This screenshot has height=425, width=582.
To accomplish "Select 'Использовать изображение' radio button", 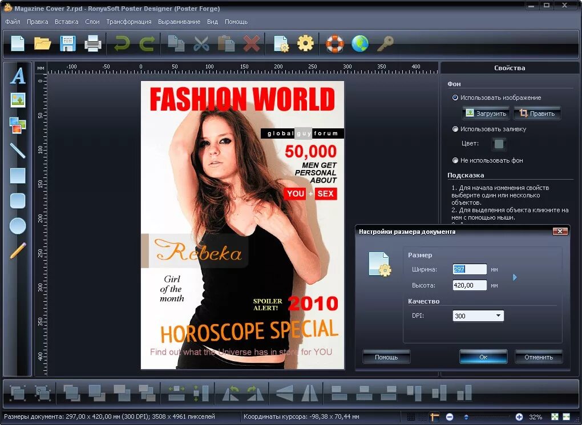I will (455, 98).
